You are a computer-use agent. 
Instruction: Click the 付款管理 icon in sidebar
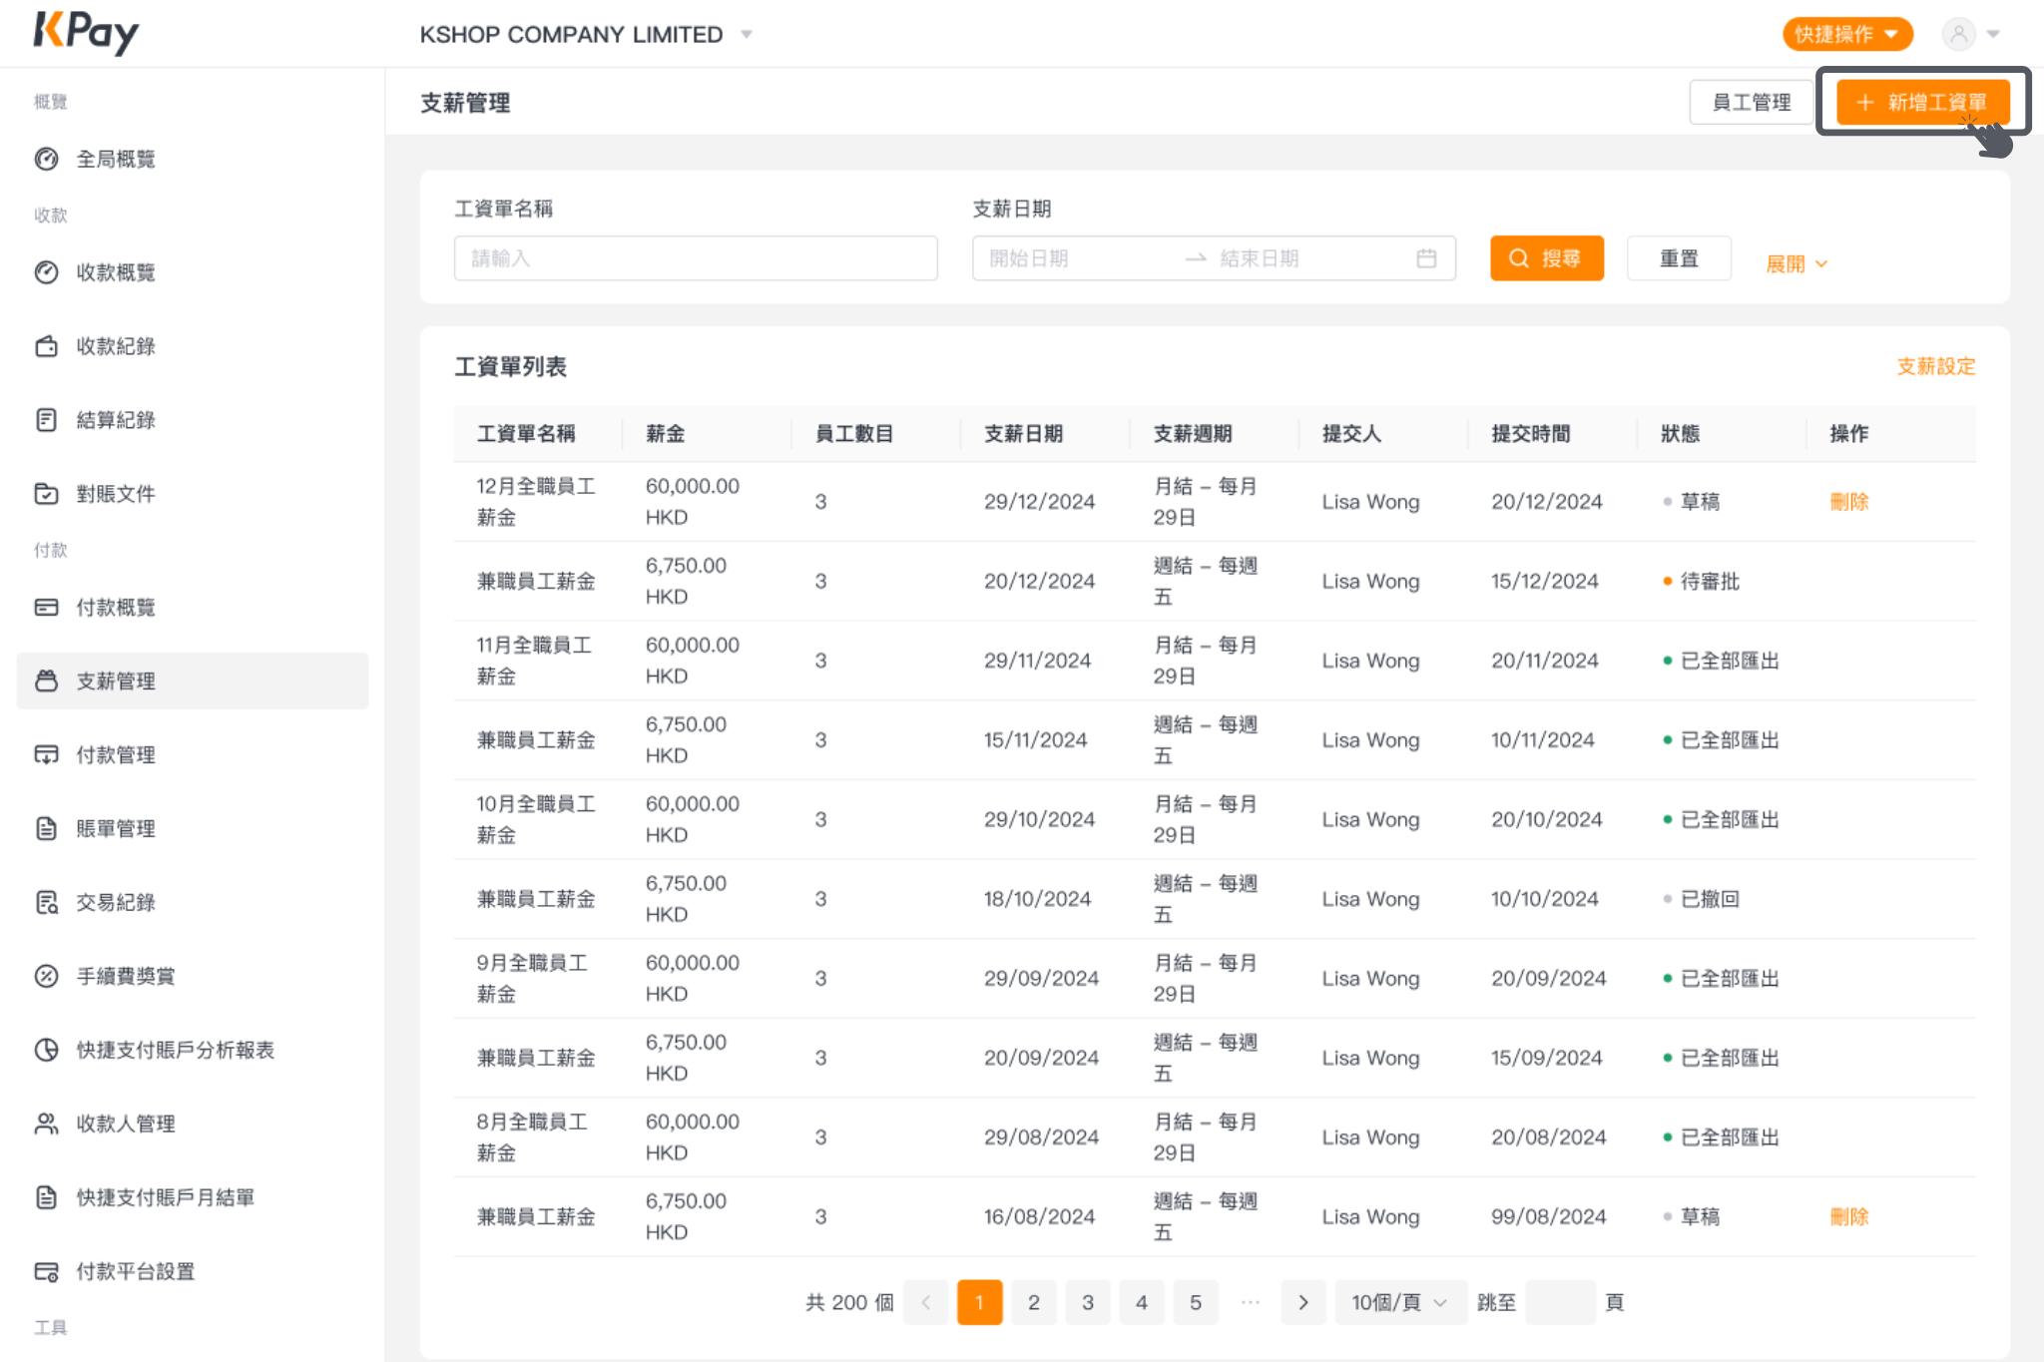point(46,755)
